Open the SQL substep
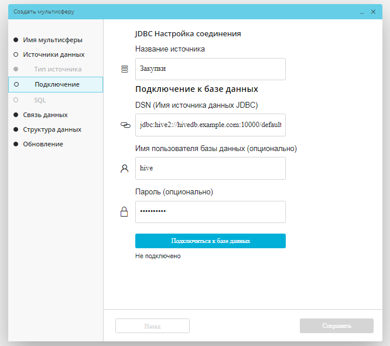Viewport: 390px width, 346px height. pyautogui.click(x=40, y=100)
